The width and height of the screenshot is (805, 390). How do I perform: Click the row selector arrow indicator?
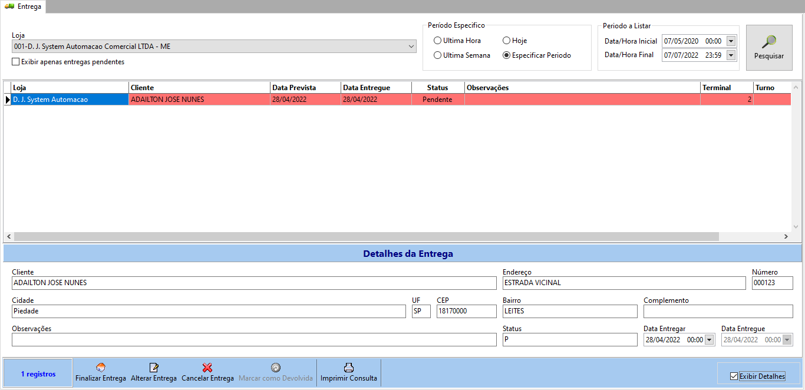click(x=7, y=100)
